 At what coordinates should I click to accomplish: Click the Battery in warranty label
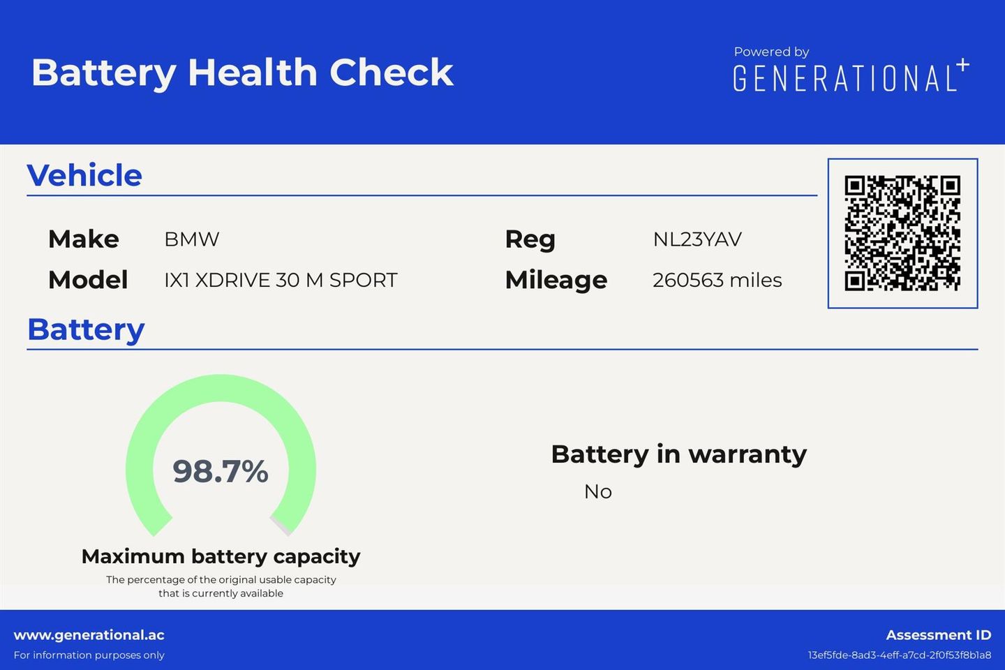tap(678, 454)
